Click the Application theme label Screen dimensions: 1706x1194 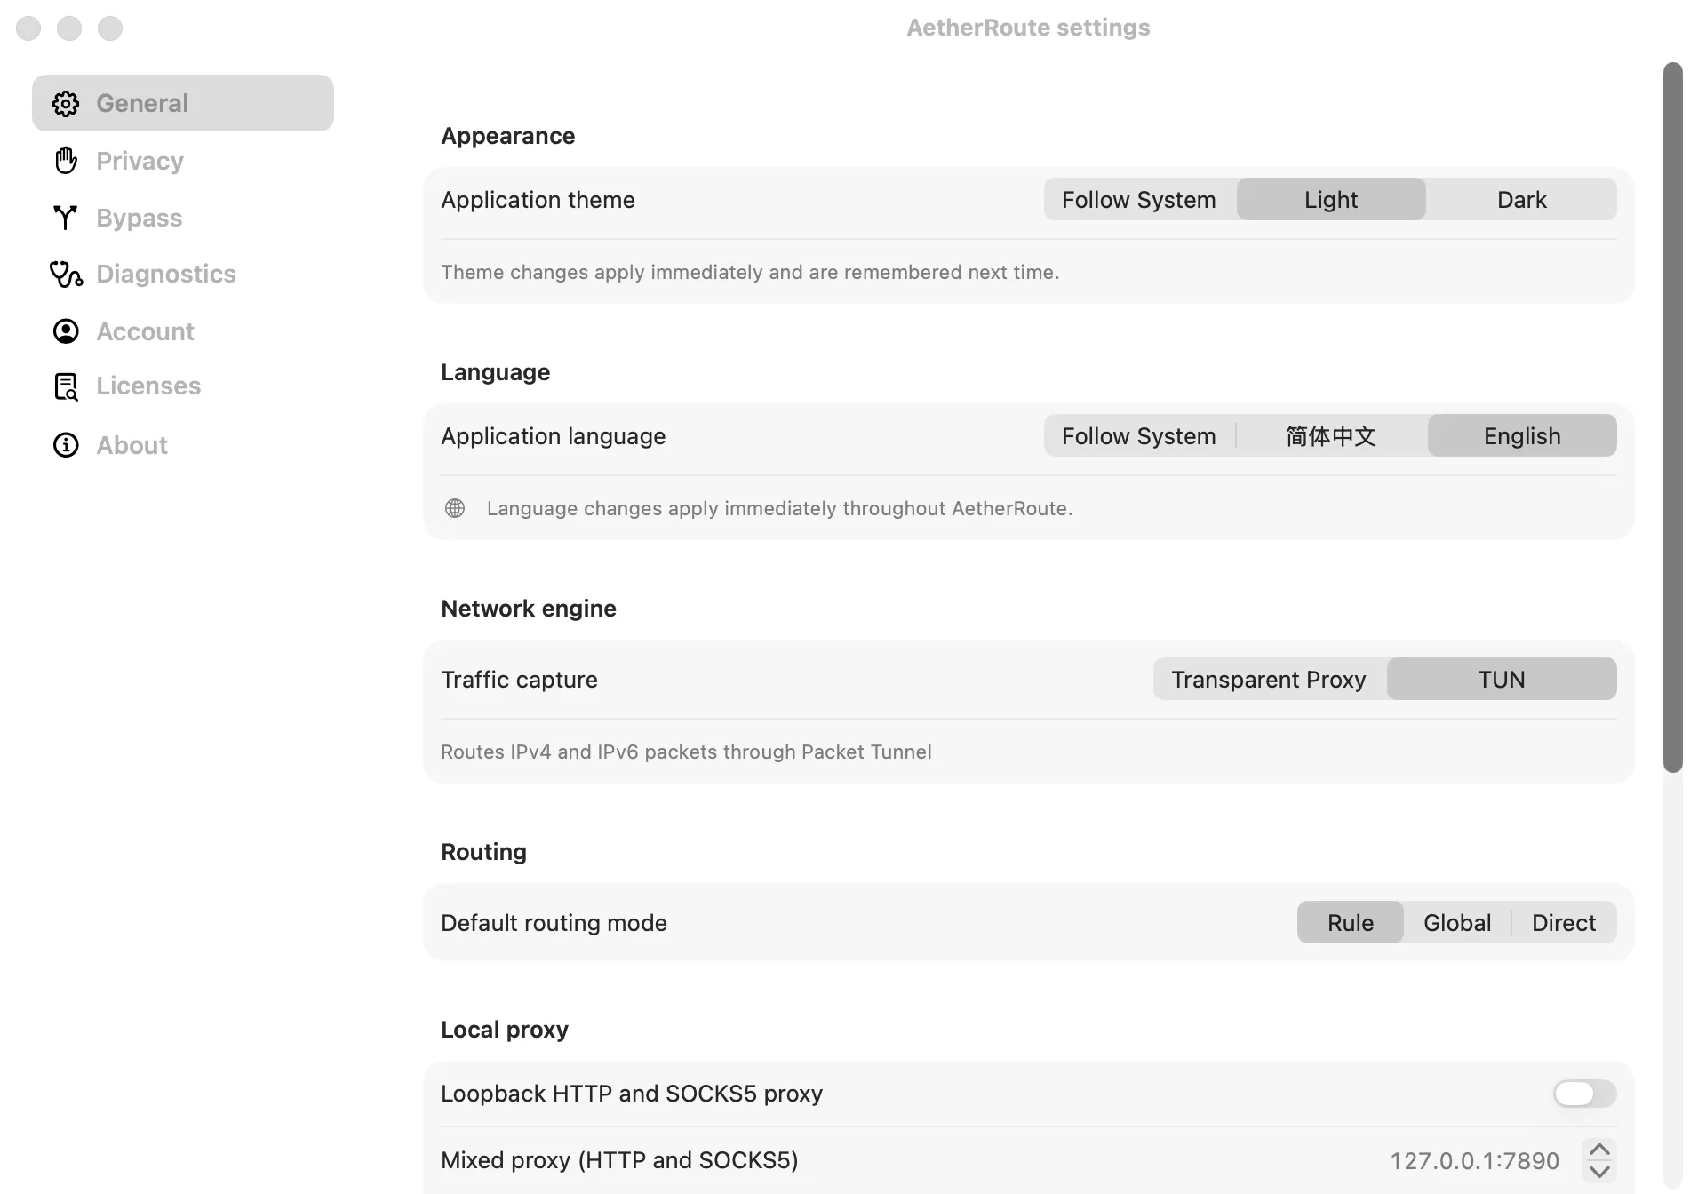[538, 200]
